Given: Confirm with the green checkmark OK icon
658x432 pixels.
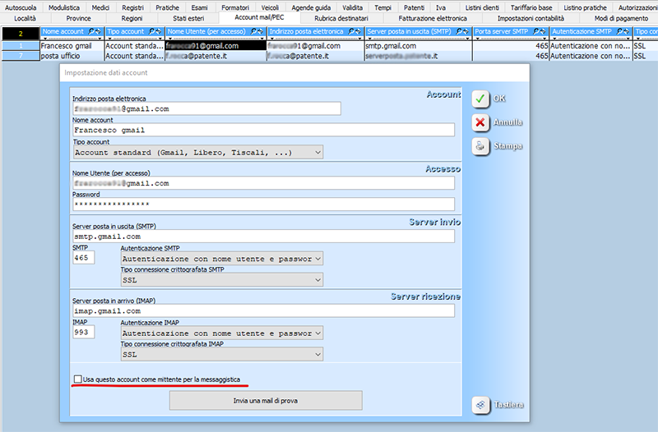Looking at the screenshot, I should point(480,98).
